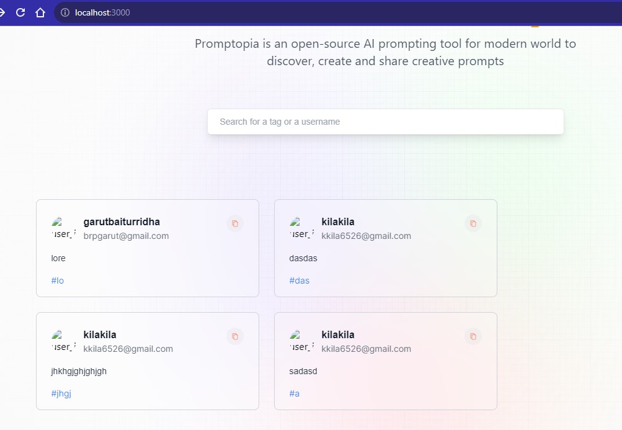Open kilakila's avatar on the "dasdas" card
The height and width of the screenshot is (430, 622).
click(300, 228)
